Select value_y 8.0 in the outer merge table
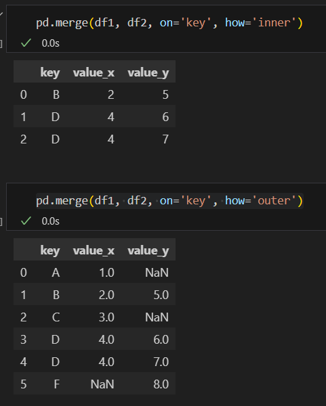 pyautogui.click(x=161, y=384)
